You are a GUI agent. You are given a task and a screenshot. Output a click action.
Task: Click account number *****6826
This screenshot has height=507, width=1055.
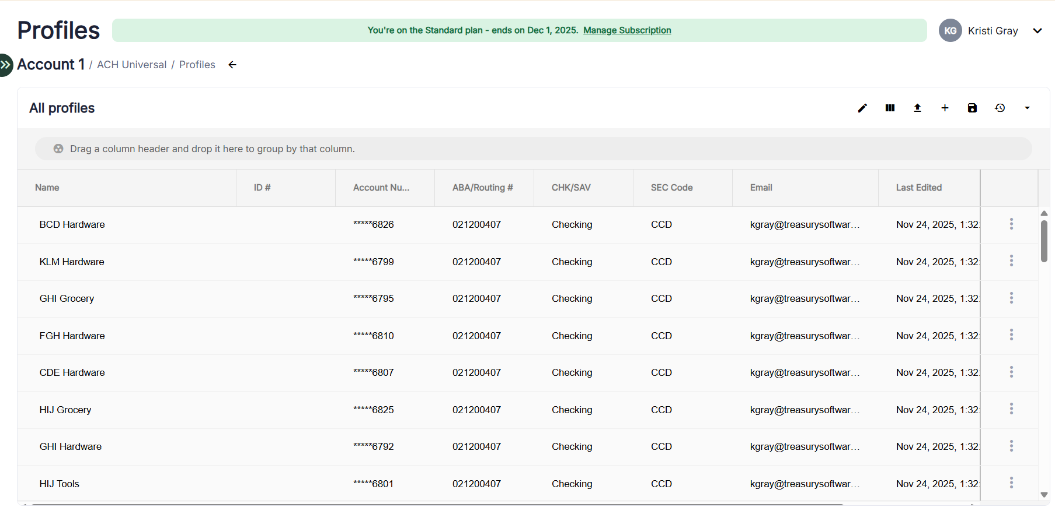pos(374,224)
